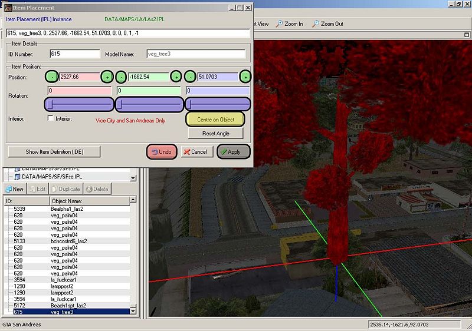Increase X position with red field's plus

[107, 77]
